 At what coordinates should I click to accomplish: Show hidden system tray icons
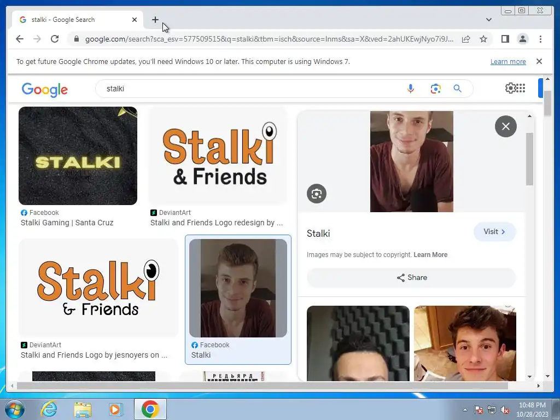(x=465, y=410)
